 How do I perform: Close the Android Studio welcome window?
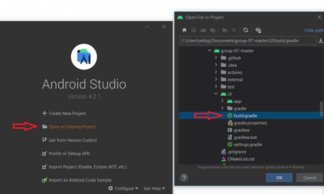(x=164, y=27)
